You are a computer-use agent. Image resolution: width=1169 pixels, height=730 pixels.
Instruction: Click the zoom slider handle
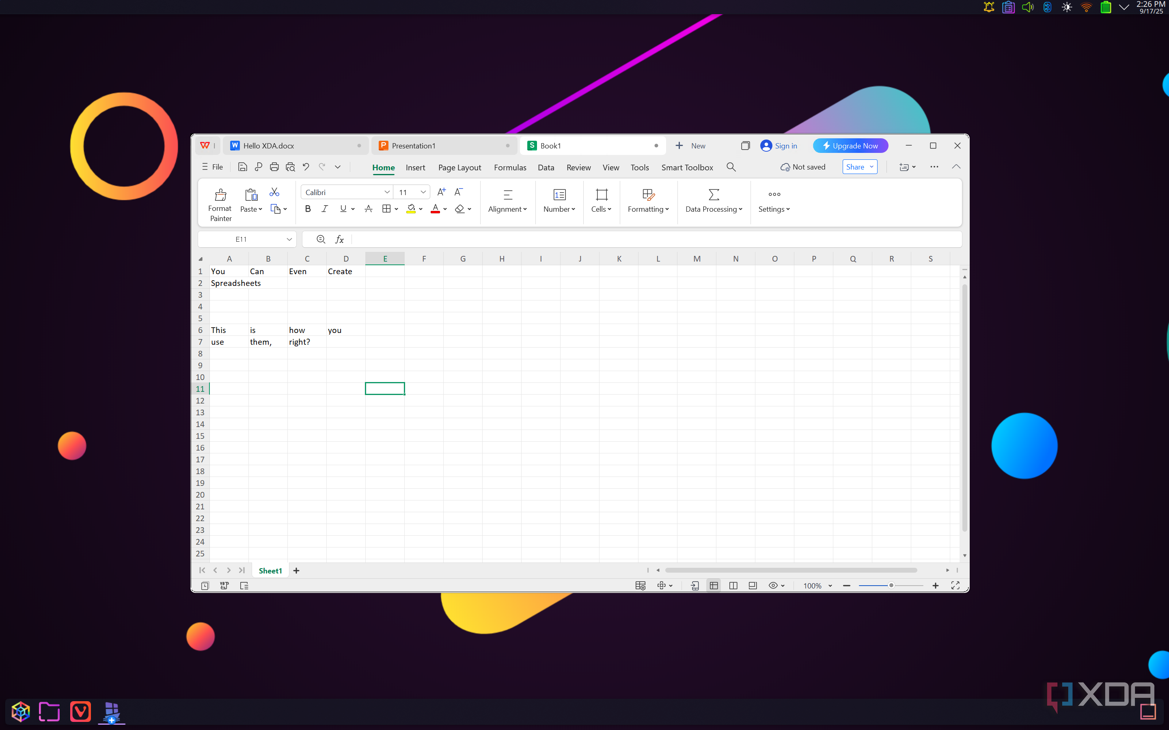coord(891,585)
